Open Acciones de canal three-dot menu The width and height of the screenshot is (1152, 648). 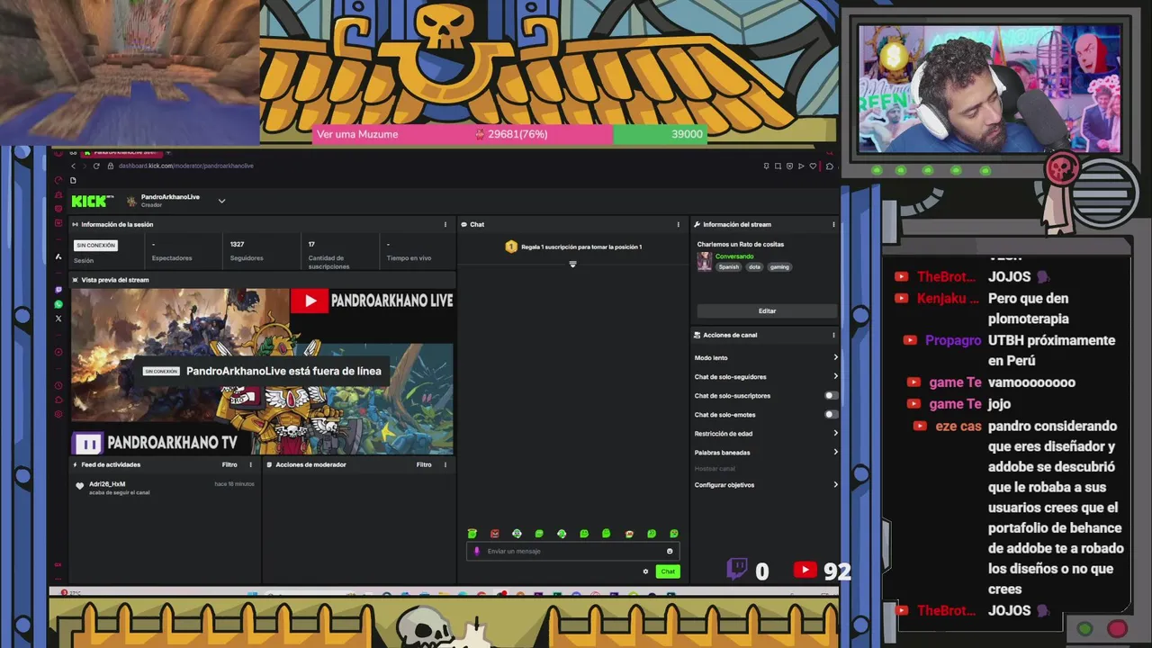833,335
